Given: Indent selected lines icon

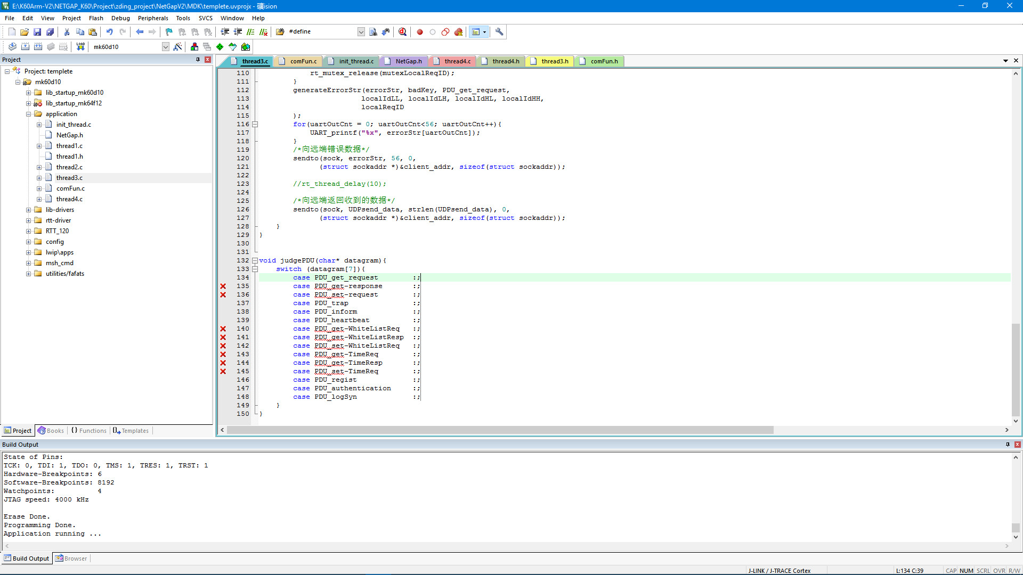Looking at the screenshot, I should click(225, 32).
